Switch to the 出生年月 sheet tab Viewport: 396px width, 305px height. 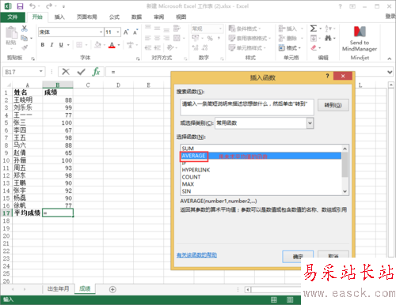coord(58,288)
